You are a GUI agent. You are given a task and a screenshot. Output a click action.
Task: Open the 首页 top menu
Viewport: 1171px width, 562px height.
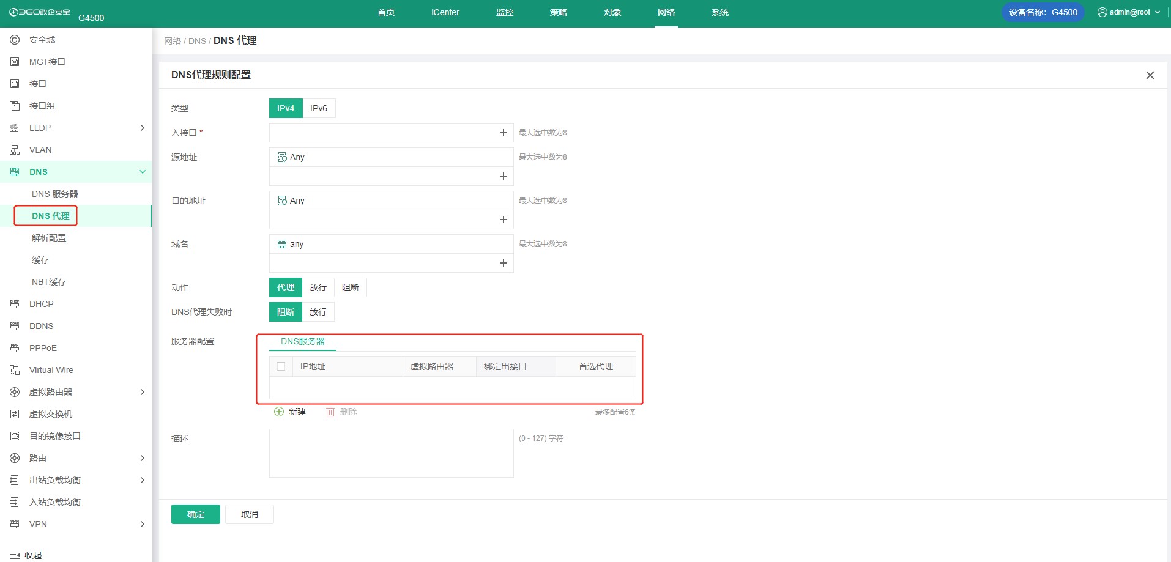(386, 12)
